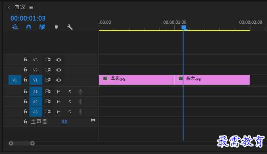Hide V3 track output eye

pyautogui.click(x=58, y=60)
